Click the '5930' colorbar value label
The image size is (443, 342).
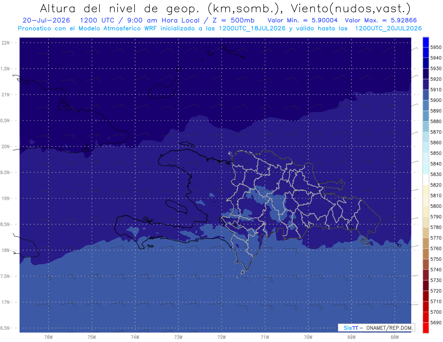tap(436, 69)
